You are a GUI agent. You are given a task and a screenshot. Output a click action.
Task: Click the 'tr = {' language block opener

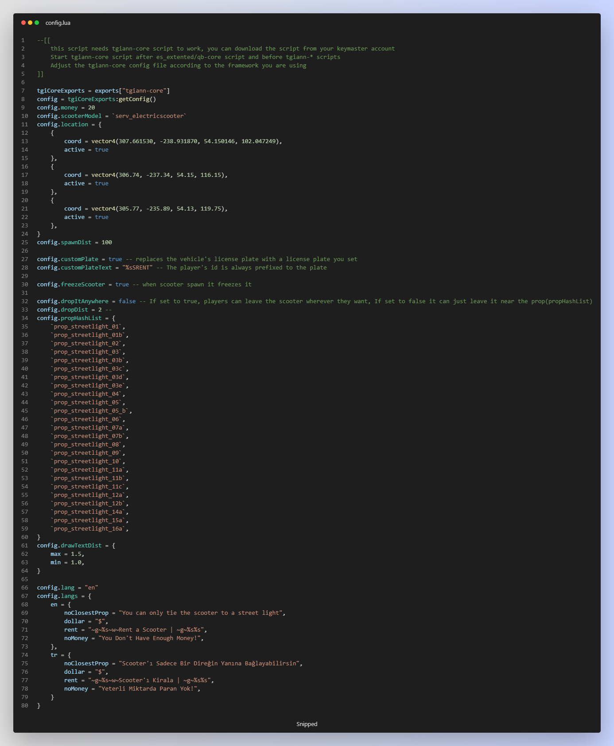(61, 655)
